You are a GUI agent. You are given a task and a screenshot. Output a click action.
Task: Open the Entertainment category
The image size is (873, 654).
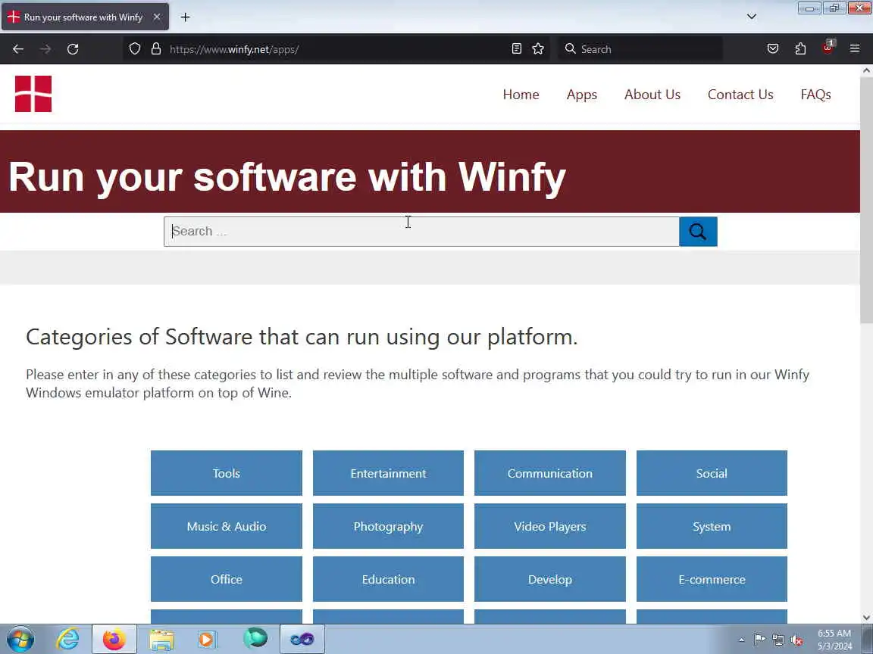[x=388, y=473]
